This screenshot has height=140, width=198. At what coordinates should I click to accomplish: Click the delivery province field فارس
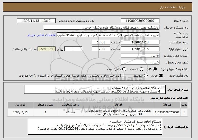pos(140,56)
